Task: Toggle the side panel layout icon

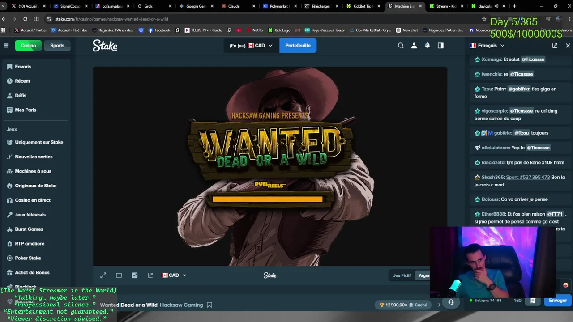Action: (440, 45)
